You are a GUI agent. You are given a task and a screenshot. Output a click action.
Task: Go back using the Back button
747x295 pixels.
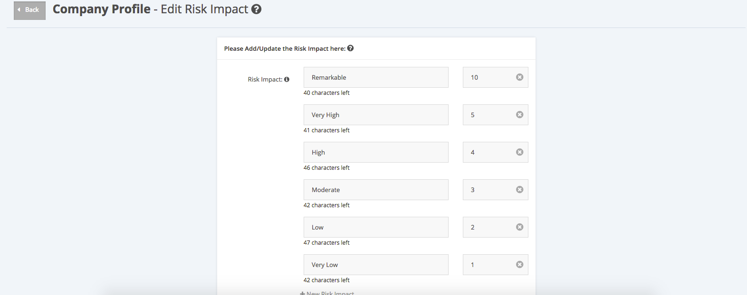click(29, 10)
